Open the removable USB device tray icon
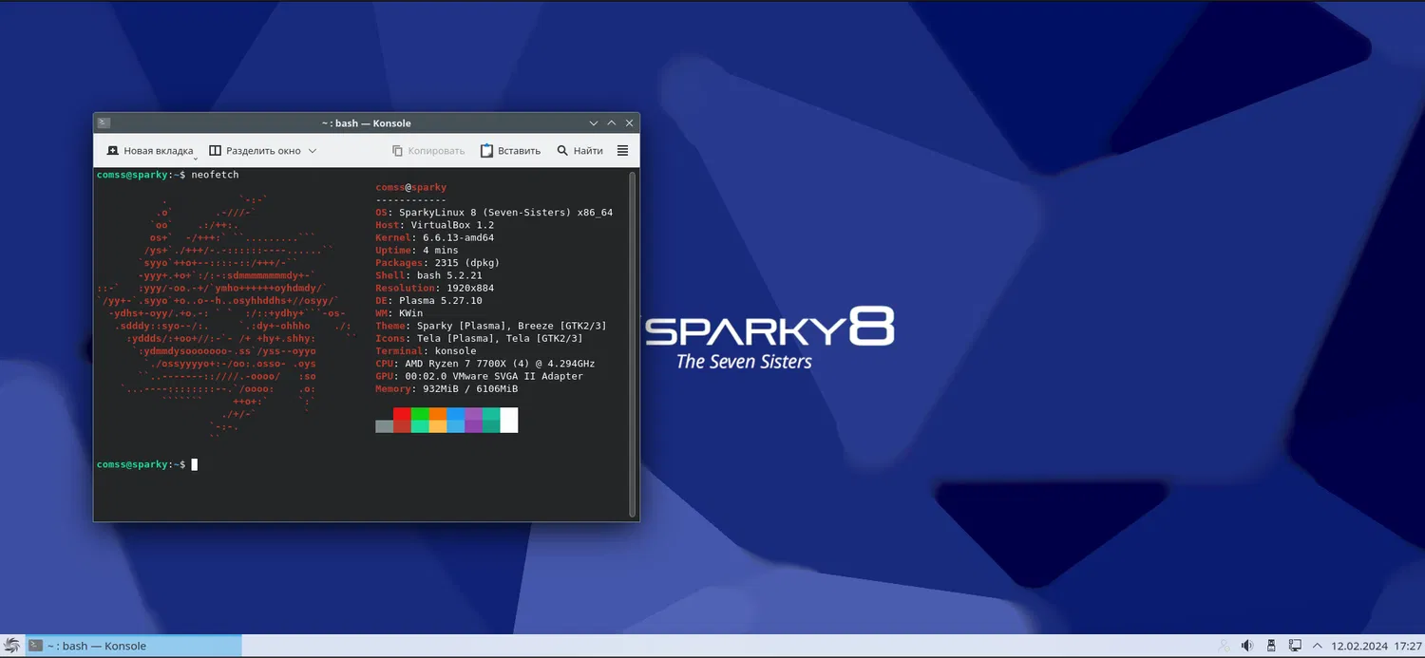This screenshot has width=1425, height=658. point(1271,646)
